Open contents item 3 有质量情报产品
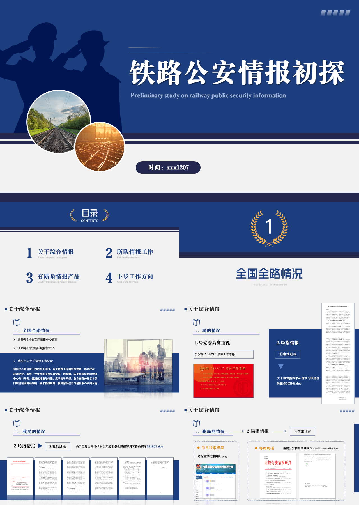This screenshot has width=359, height=505. 53,278
